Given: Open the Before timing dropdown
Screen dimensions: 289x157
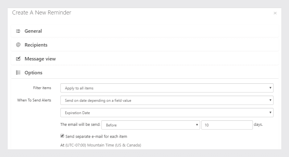Looking at the screenshot, I should click(151, 125).
